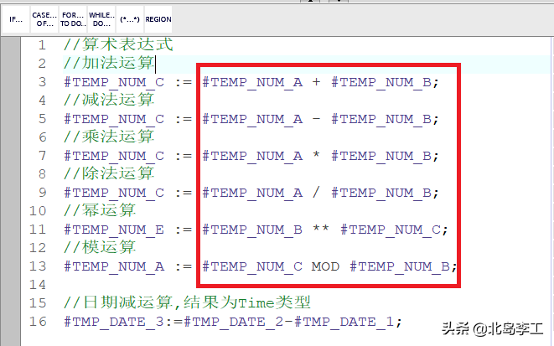The image size is (554, 346).
Task: Click the #TEMP_NUM_A variable on line 13's left side
Action: 114,266
